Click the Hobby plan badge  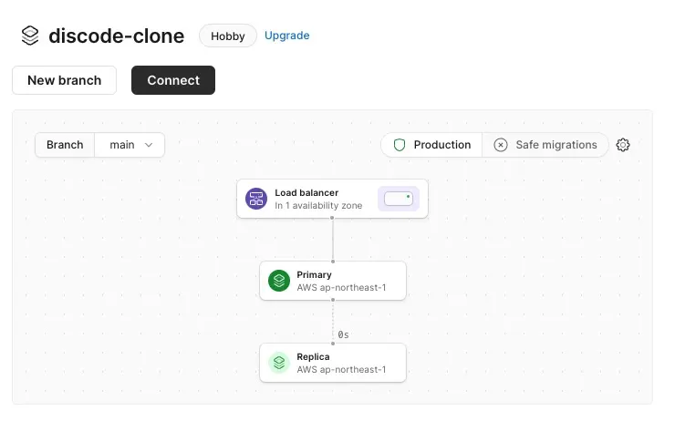pyautogui.click(x=227, y=36)
